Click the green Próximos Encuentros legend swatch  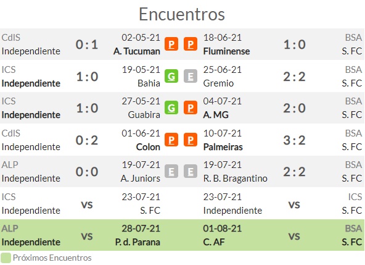click(x=6, y=258)
